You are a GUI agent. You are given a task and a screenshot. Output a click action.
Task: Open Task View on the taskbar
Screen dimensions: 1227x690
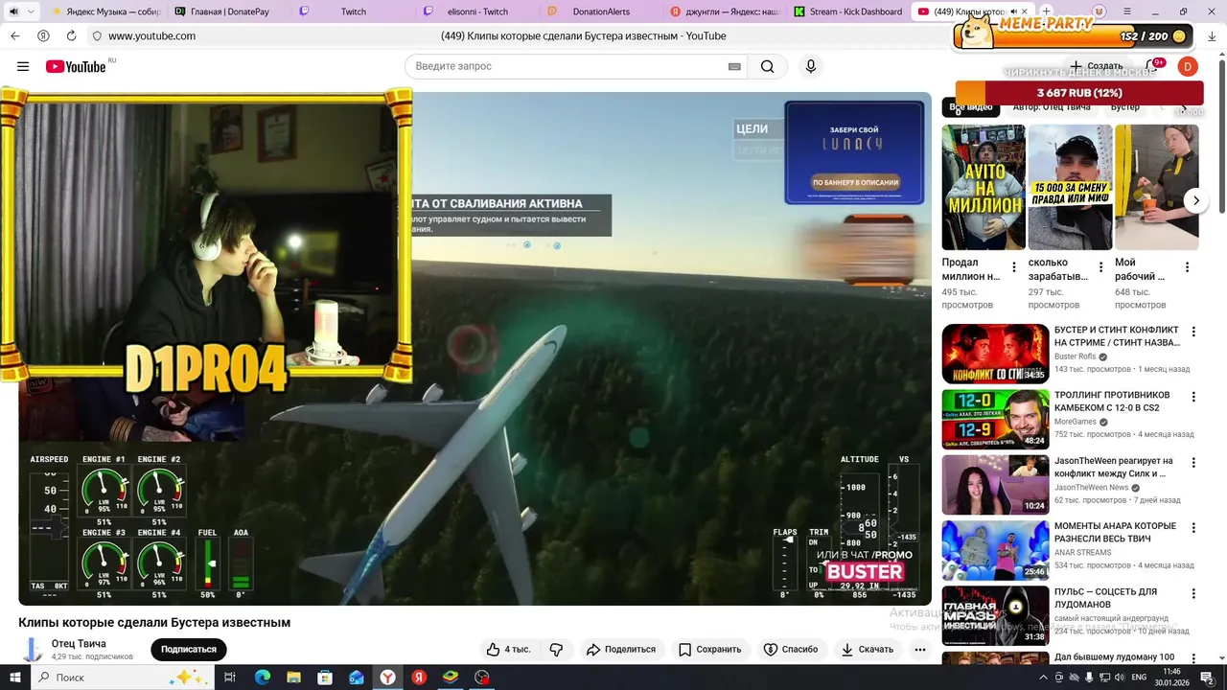[230, 678]
